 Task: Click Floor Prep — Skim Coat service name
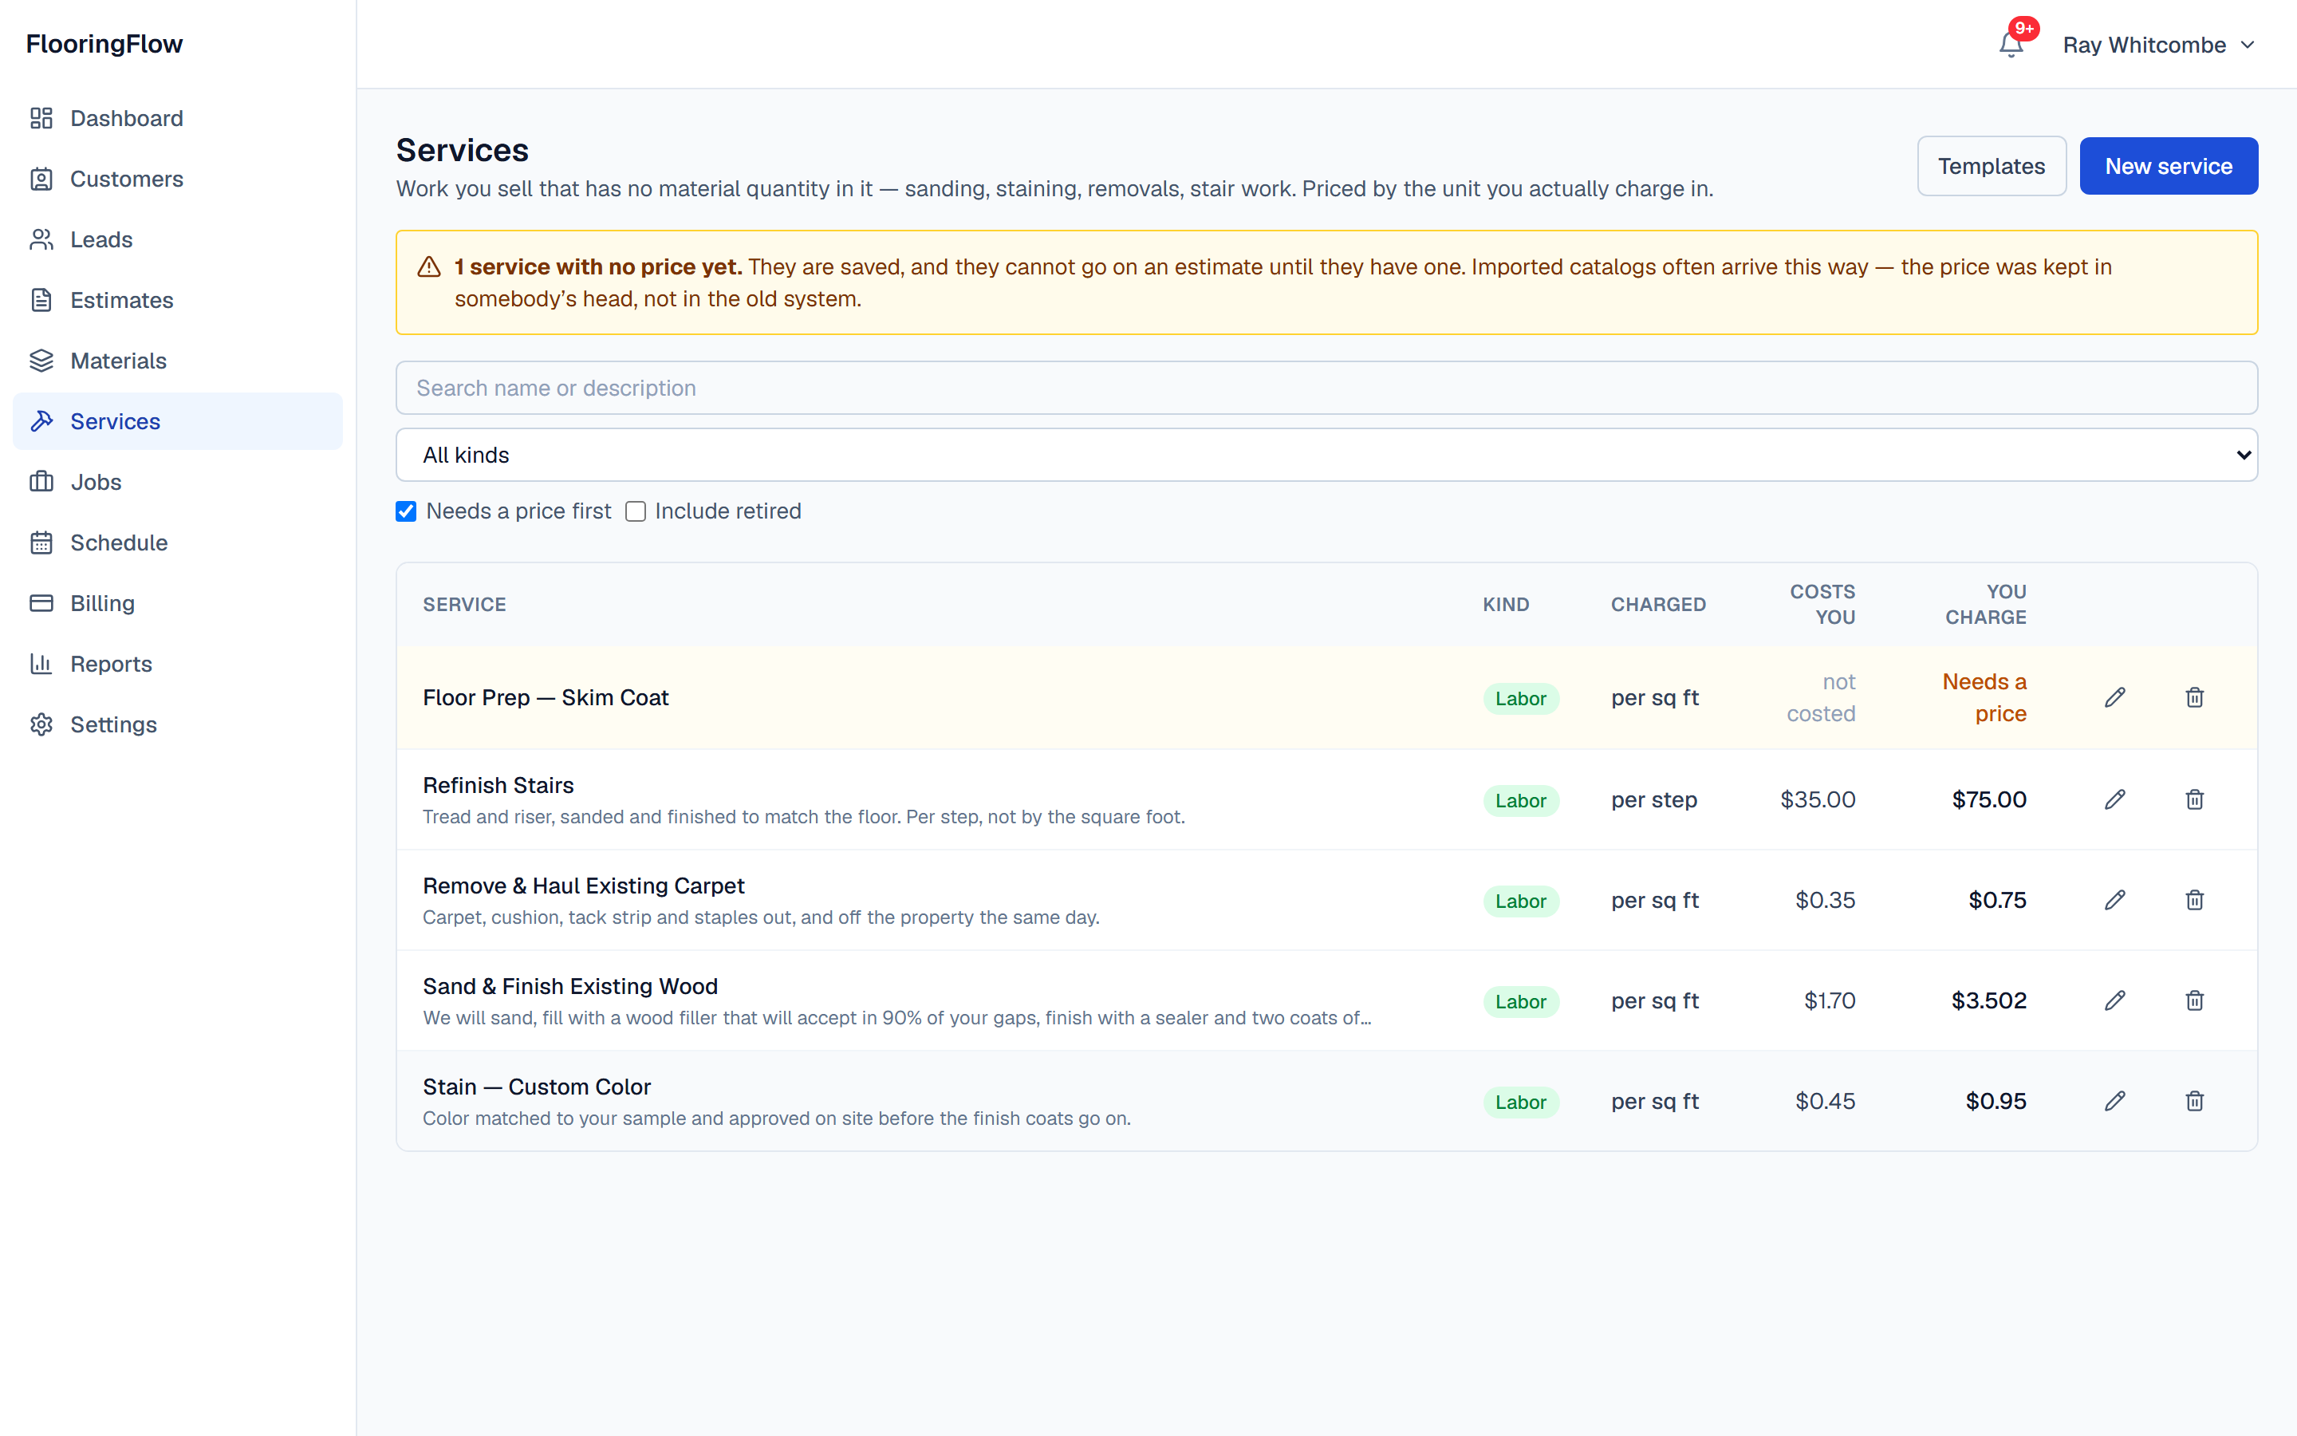[545, 698]
